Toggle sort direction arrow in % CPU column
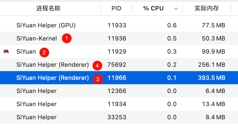 (x=176, y=9)
